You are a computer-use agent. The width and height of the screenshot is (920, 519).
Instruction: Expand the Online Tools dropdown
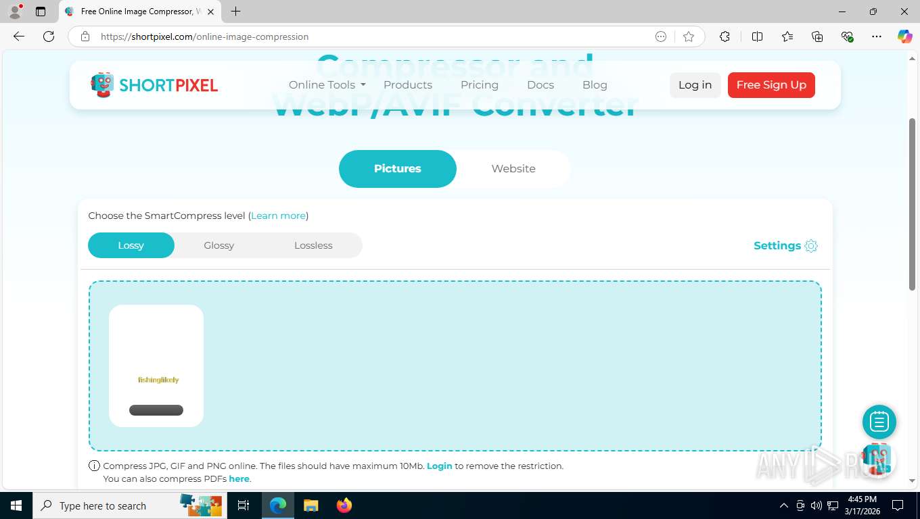coord(327,85)
